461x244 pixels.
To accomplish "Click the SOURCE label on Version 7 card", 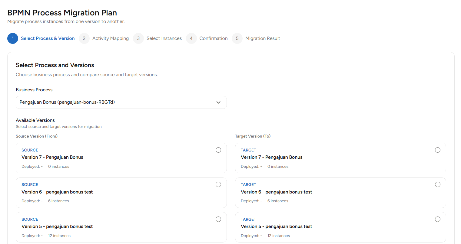I will [30, 150].
